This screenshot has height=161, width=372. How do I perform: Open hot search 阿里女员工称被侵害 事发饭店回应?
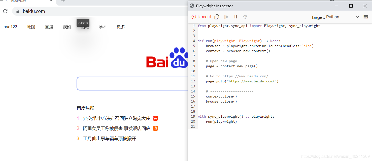117,128
